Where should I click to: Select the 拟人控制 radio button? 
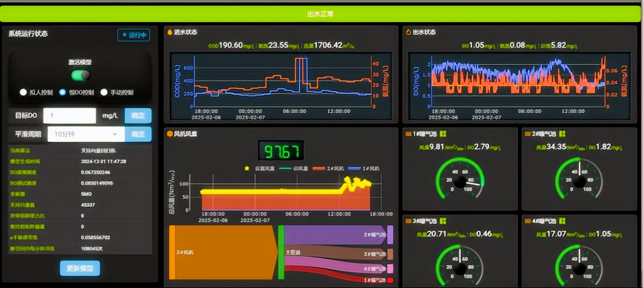[23, 92]
